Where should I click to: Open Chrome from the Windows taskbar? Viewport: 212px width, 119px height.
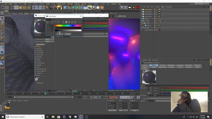tap(70, 117)
